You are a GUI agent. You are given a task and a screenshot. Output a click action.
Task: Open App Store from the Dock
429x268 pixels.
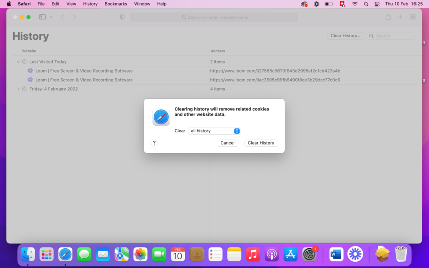tap(290, 254)
